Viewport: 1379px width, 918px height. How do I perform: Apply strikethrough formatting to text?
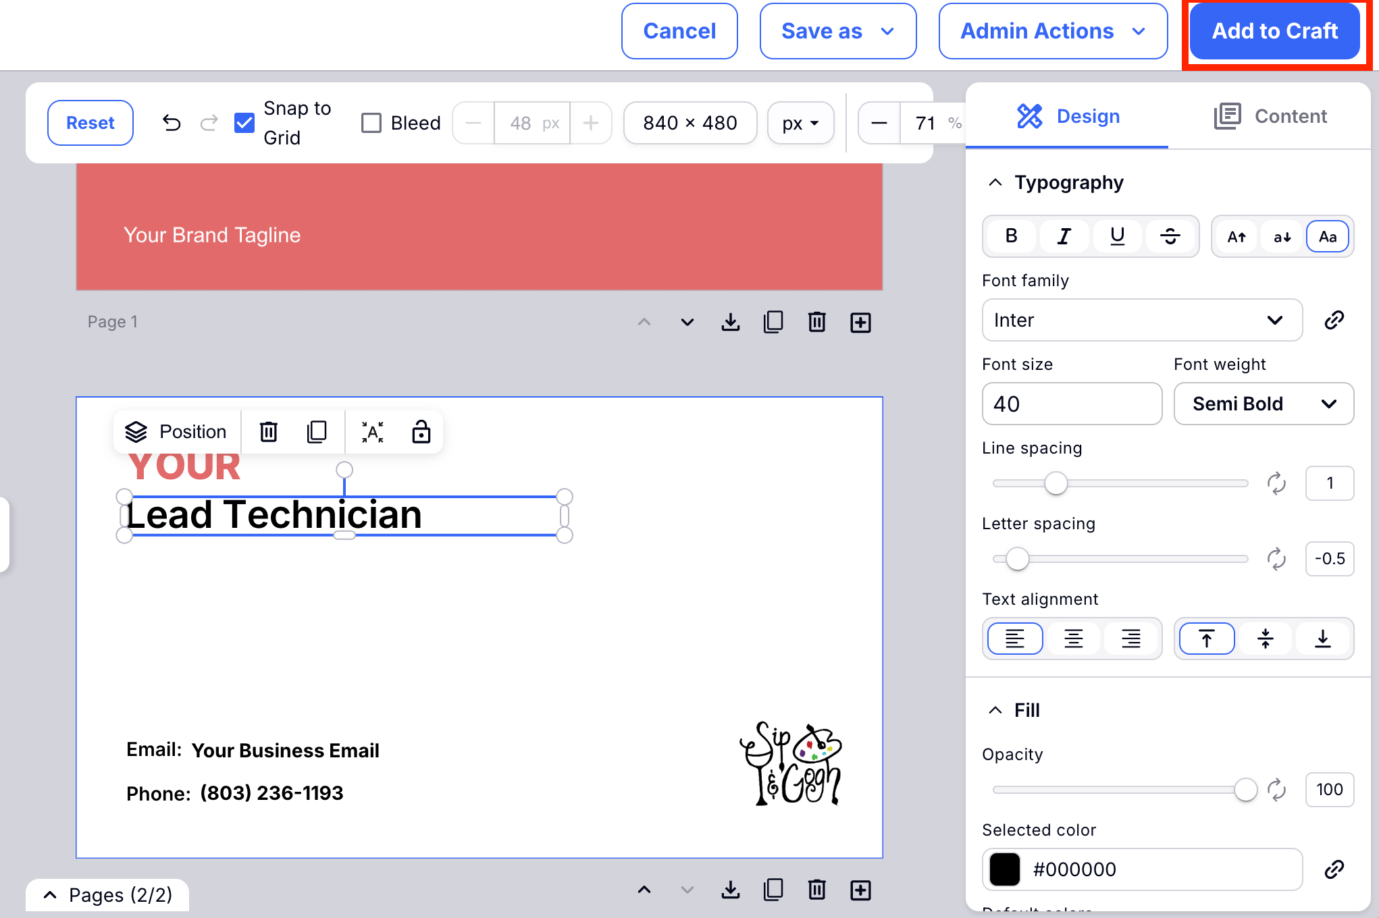point(1170,236)
